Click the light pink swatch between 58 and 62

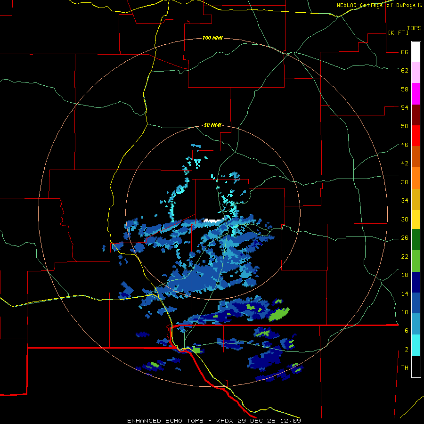pos(416,72)
